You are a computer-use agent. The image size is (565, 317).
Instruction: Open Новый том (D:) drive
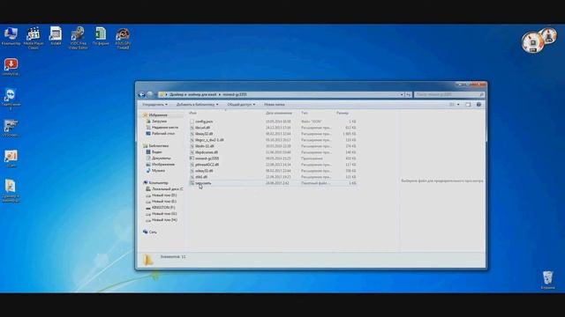coord(163,195)
